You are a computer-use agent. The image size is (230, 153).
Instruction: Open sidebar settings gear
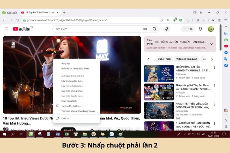226,127
